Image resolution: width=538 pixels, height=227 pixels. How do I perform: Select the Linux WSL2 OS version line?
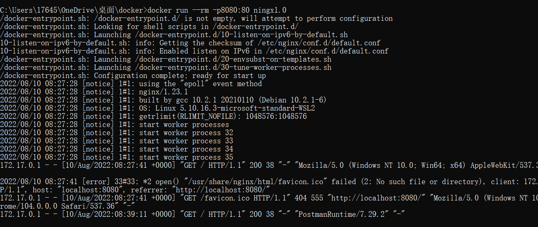[227, 108]
